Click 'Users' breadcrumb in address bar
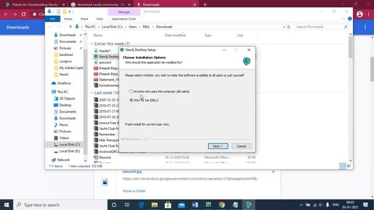Image resolution: width=374 pixels, height=210 pixels. click(x=133, y=27)
